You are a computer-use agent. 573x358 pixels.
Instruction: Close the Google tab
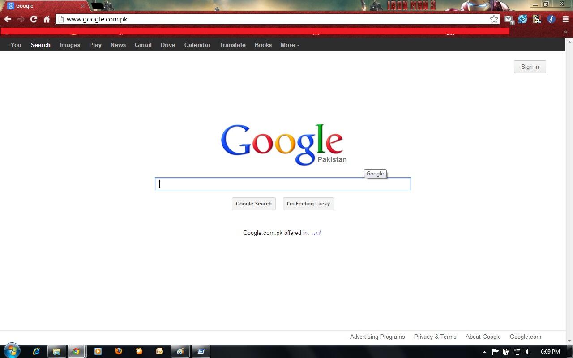click(x=82, y=6)
